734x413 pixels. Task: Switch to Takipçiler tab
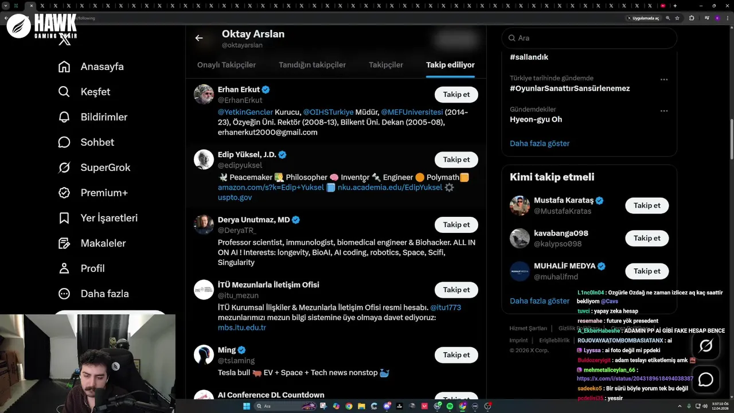coord(386,65)
